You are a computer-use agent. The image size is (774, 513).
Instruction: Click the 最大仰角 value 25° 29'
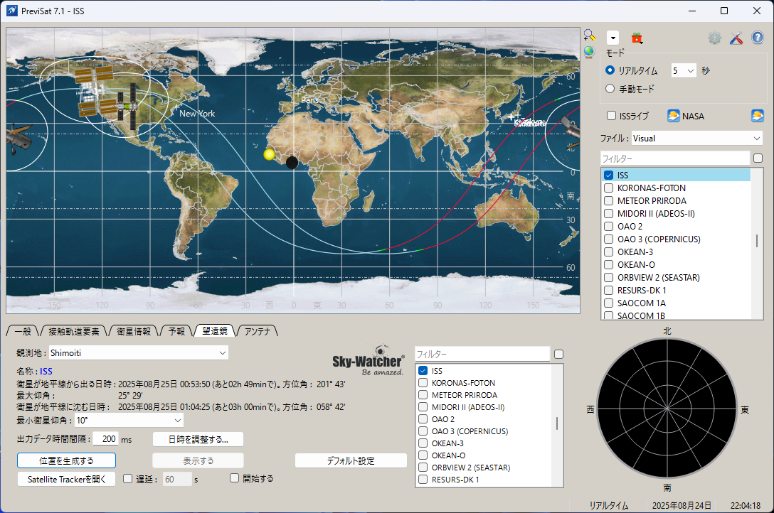click(x=130, y=395)
